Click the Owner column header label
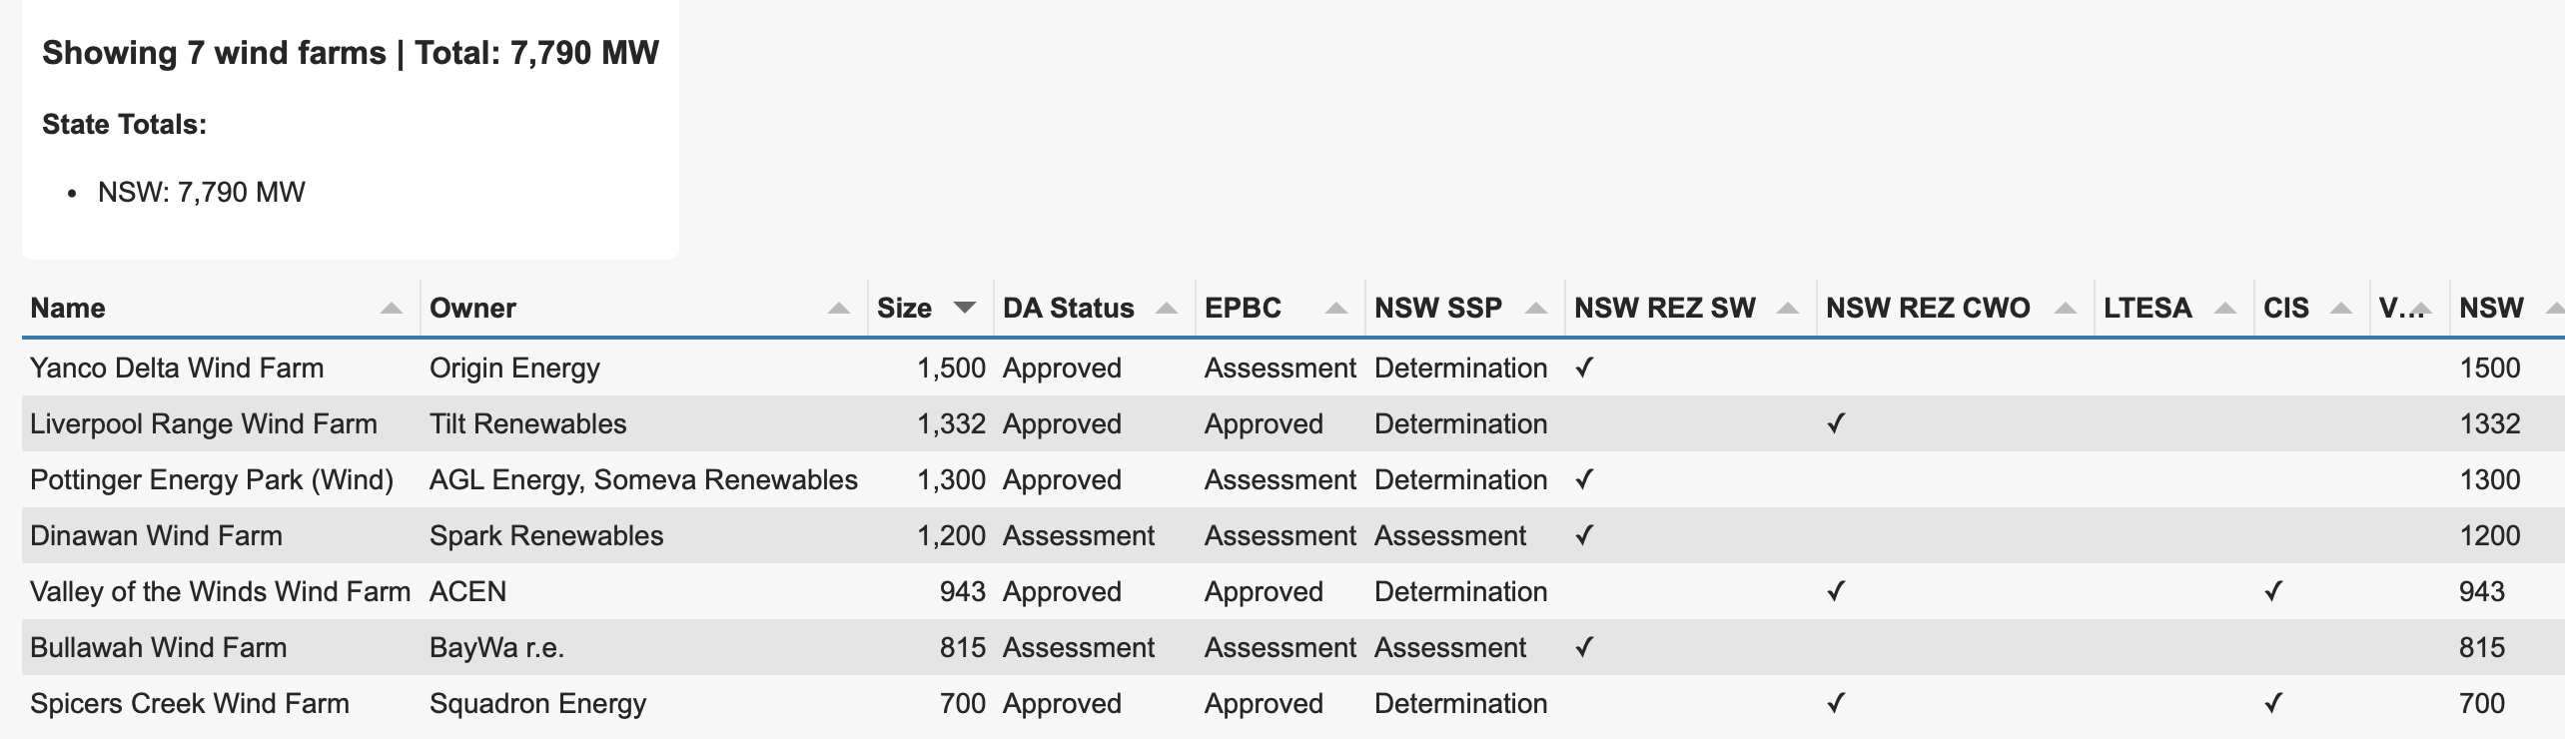The height and width of the screenshot is (739, 2565). (472, 308)
